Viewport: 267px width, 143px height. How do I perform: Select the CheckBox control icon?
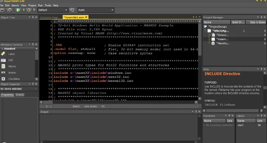coord(3,79)
